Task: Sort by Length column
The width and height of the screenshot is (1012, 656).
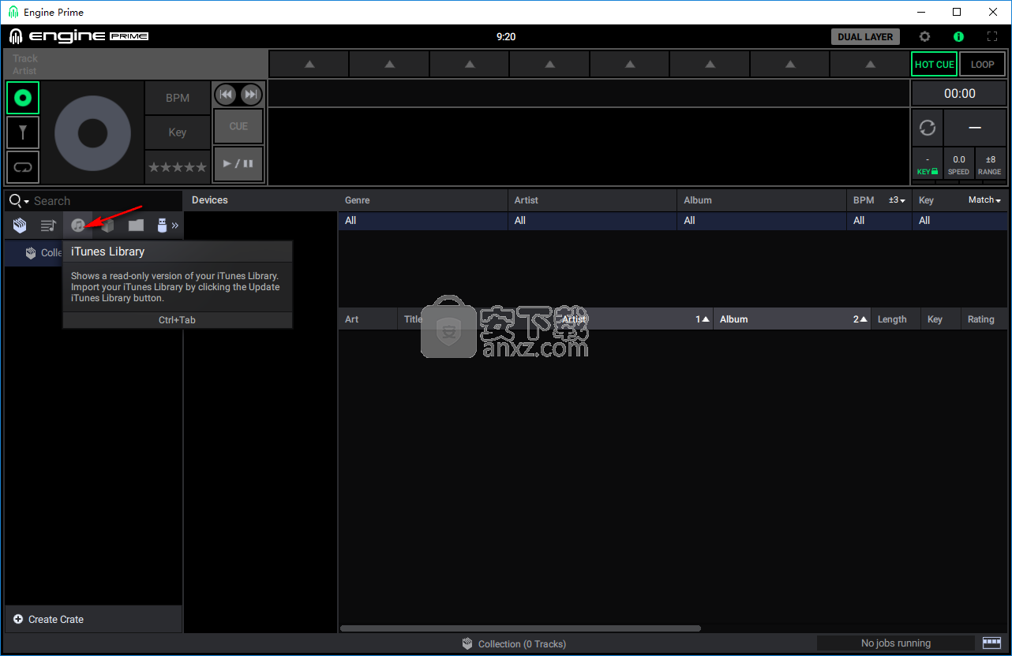Action: click(x=895, y=319)
